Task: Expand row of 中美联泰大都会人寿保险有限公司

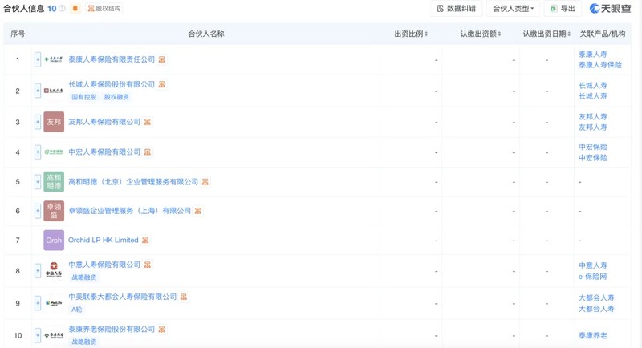Action: click(38, 303)
